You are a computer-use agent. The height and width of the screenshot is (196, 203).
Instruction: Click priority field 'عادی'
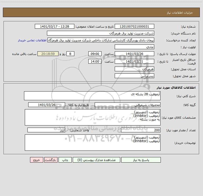pyautogui.click(x=134, y=47)
